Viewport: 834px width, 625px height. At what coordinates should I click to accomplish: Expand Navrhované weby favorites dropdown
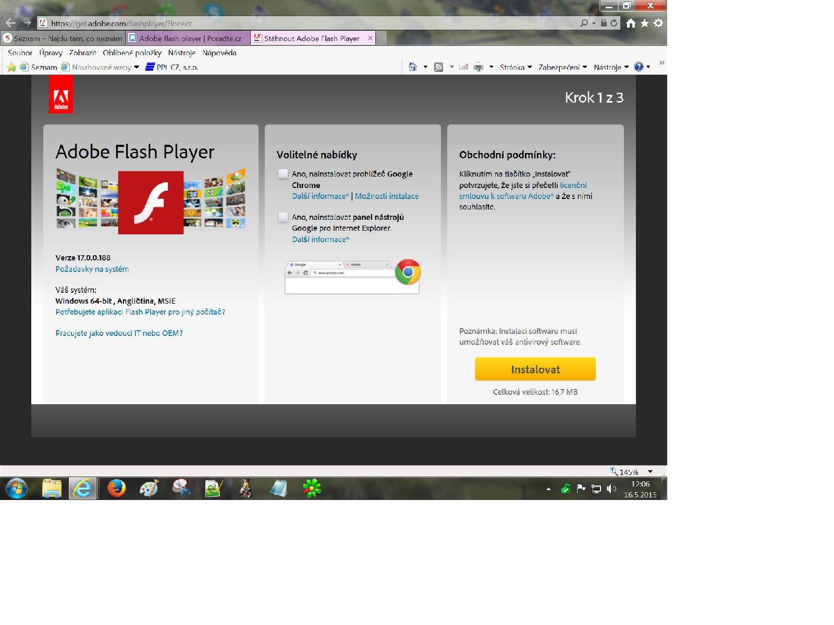pyautogui.click(x=137, y=67)
